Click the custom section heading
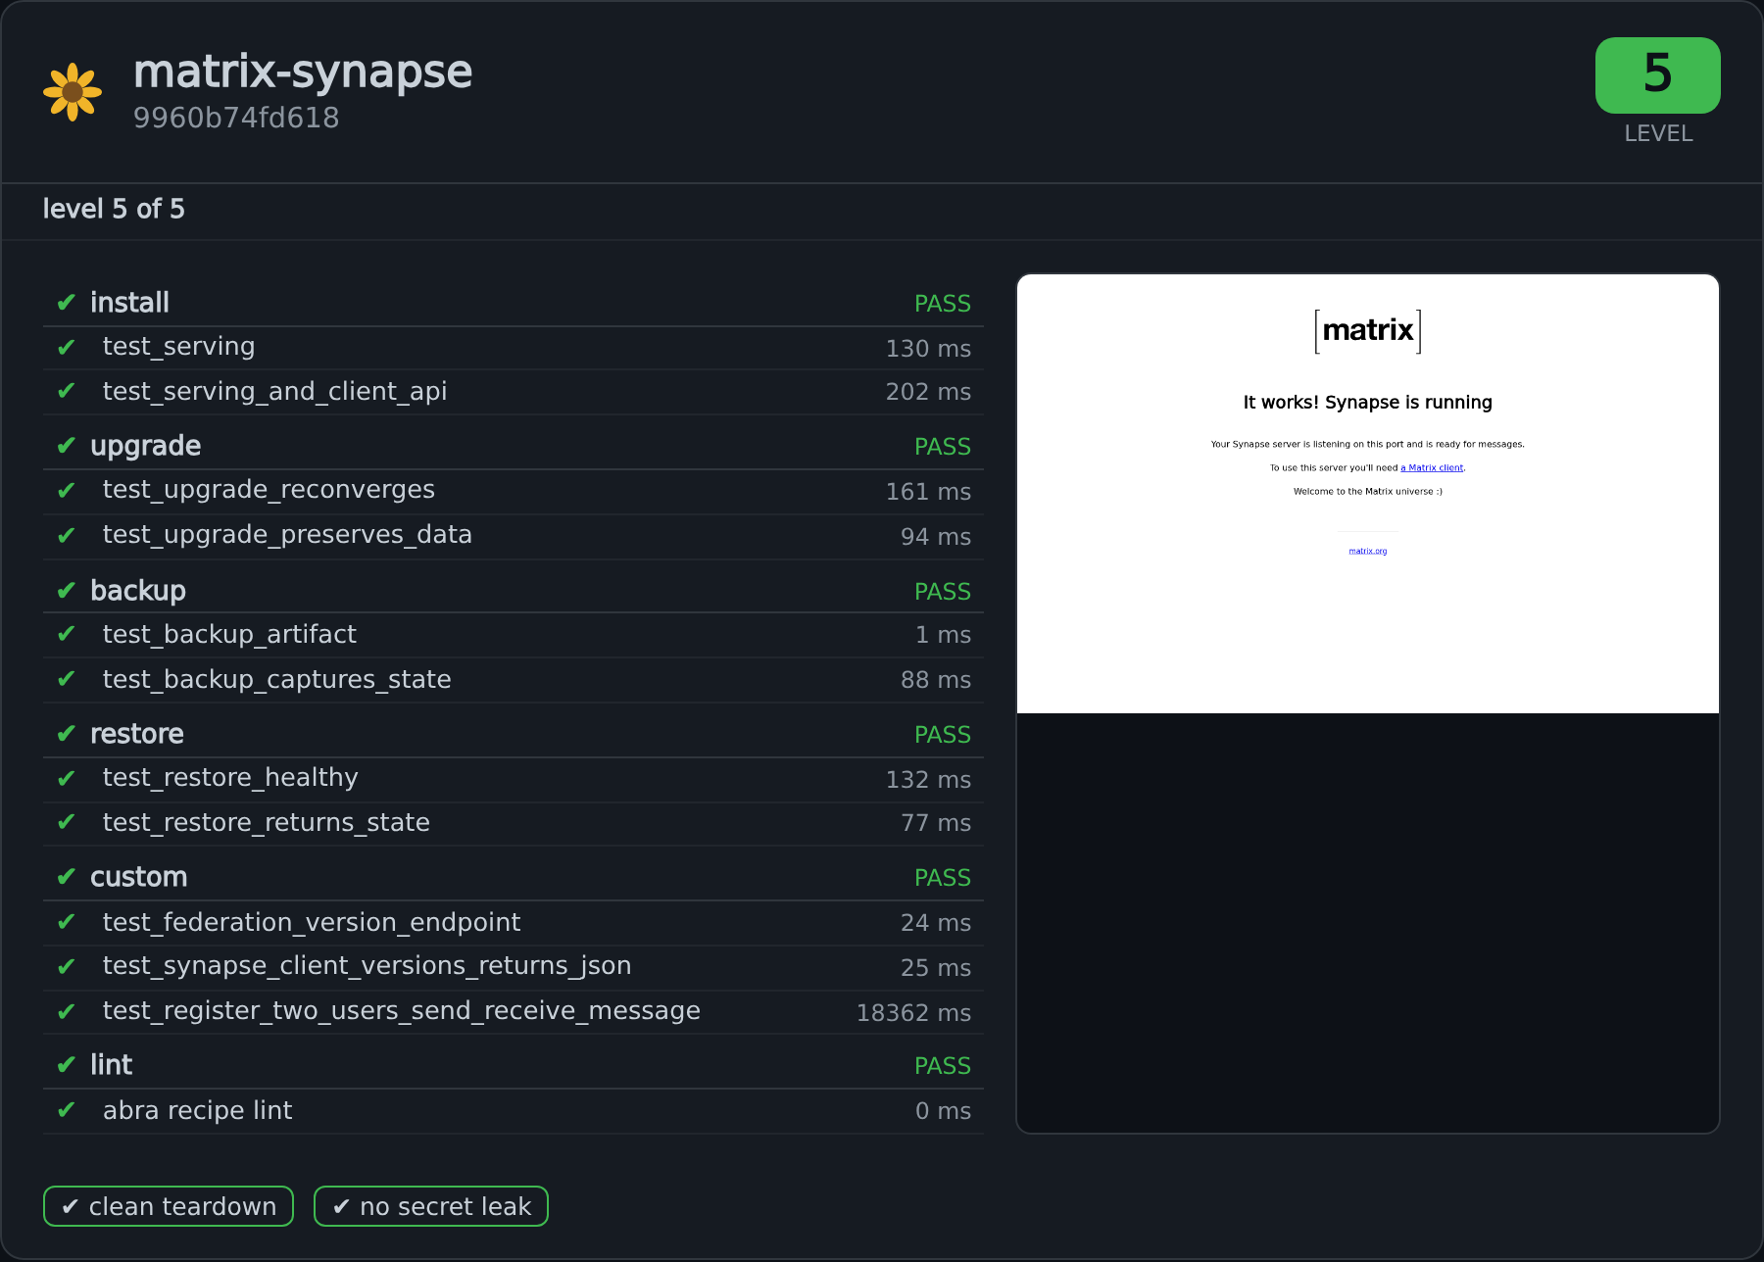 (138, 877)
